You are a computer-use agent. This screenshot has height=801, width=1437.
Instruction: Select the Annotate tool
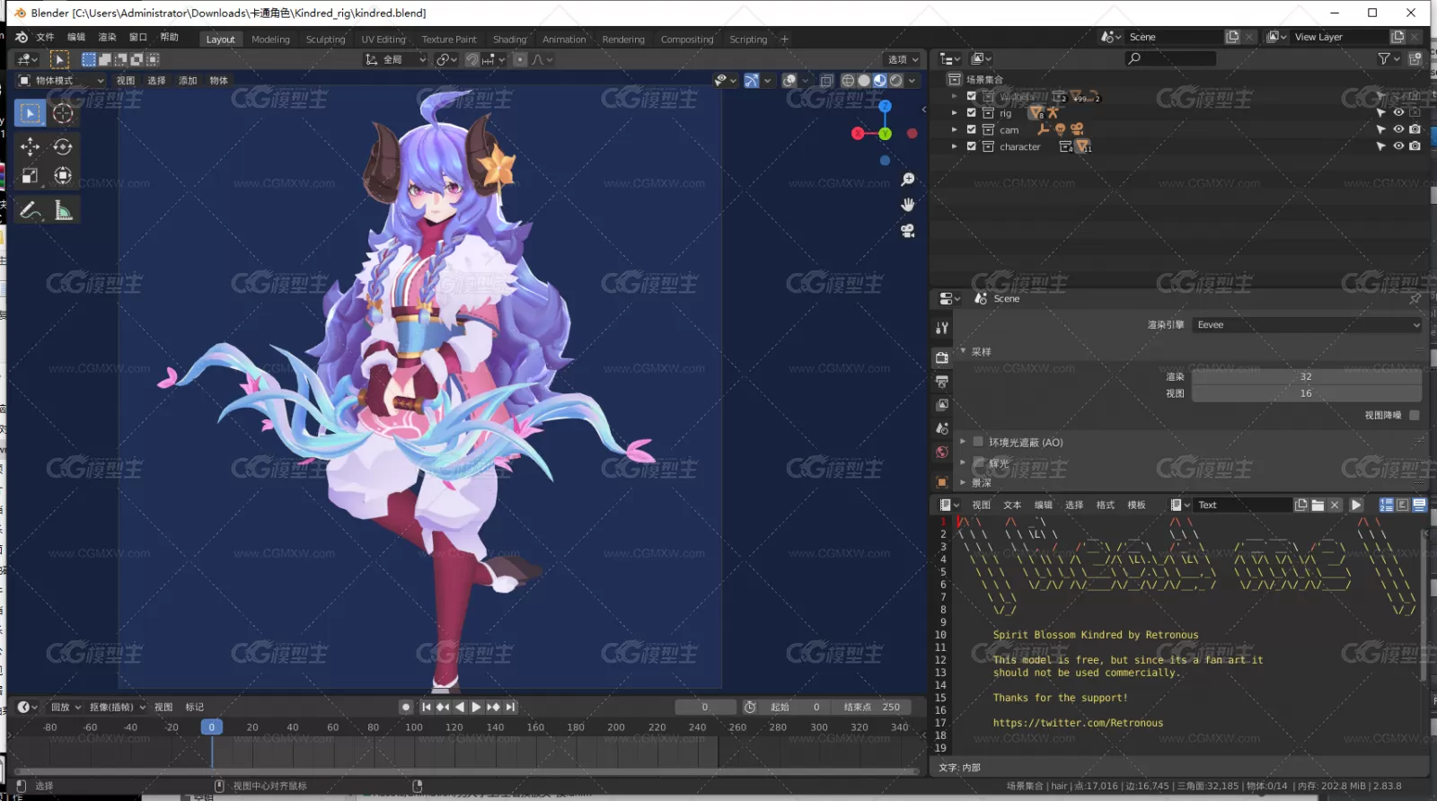(31, 210)
